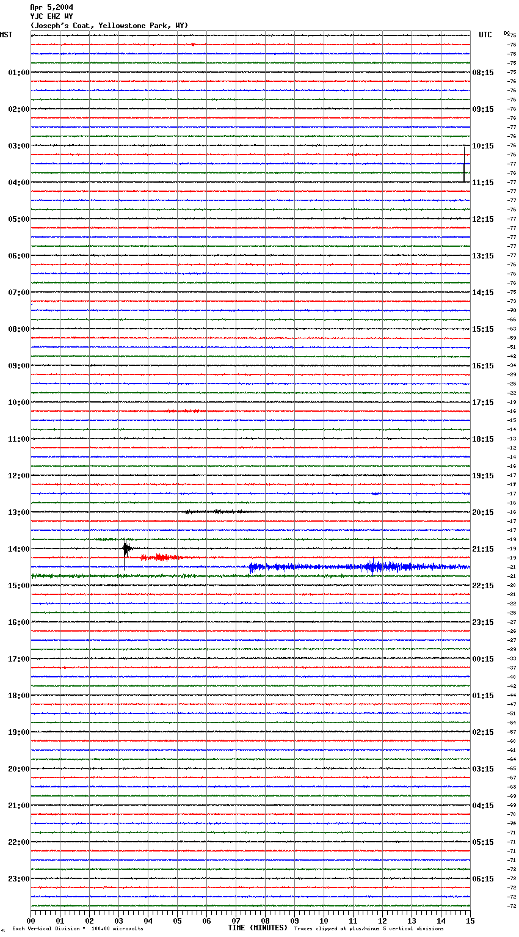Click the 00:15 UTC time label

[483, 659]
